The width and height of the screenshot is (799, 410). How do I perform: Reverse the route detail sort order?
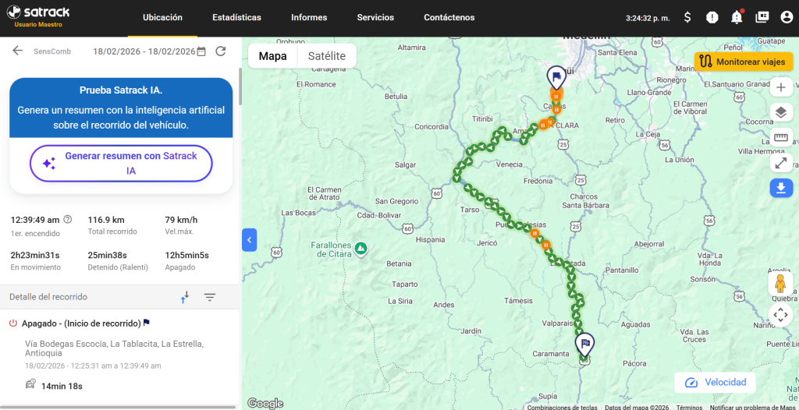(185, 297)
